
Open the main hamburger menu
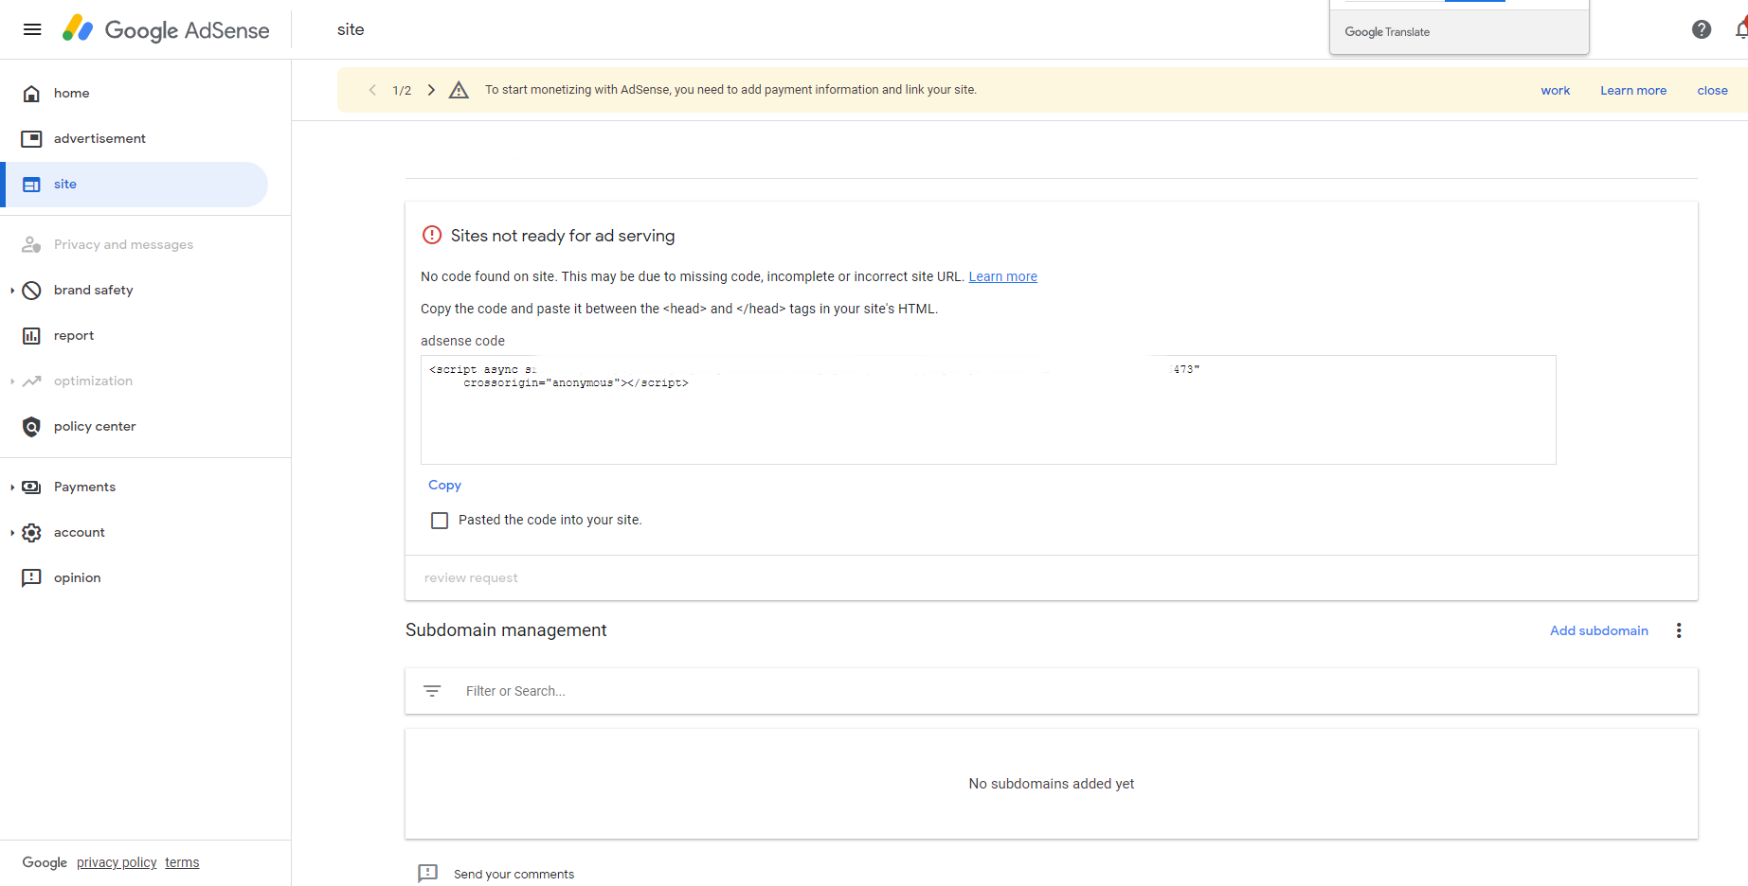(32, 29)
